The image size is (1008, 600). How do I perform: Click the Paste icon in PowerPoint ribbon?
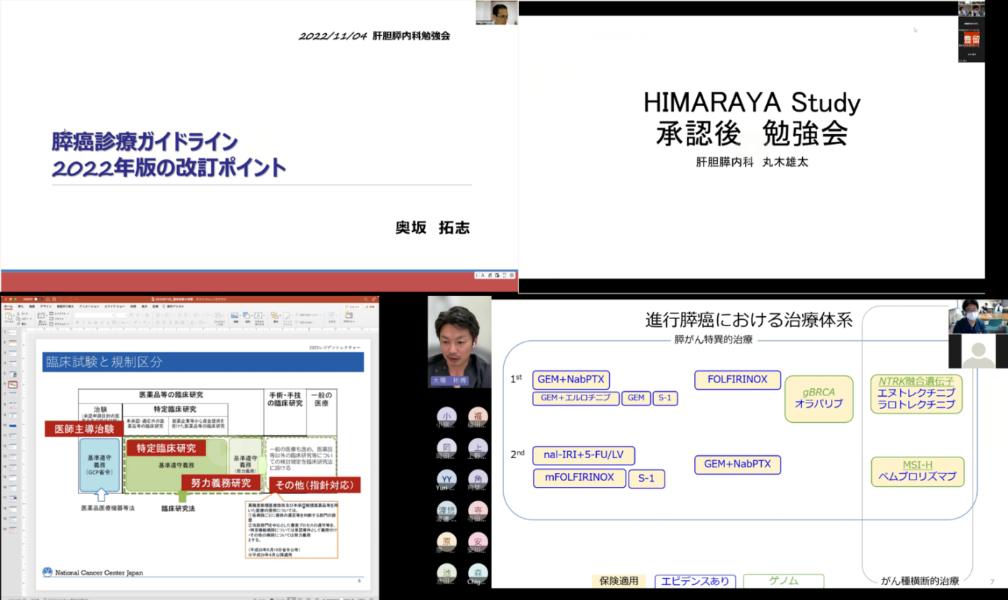(x=9, y=317)
